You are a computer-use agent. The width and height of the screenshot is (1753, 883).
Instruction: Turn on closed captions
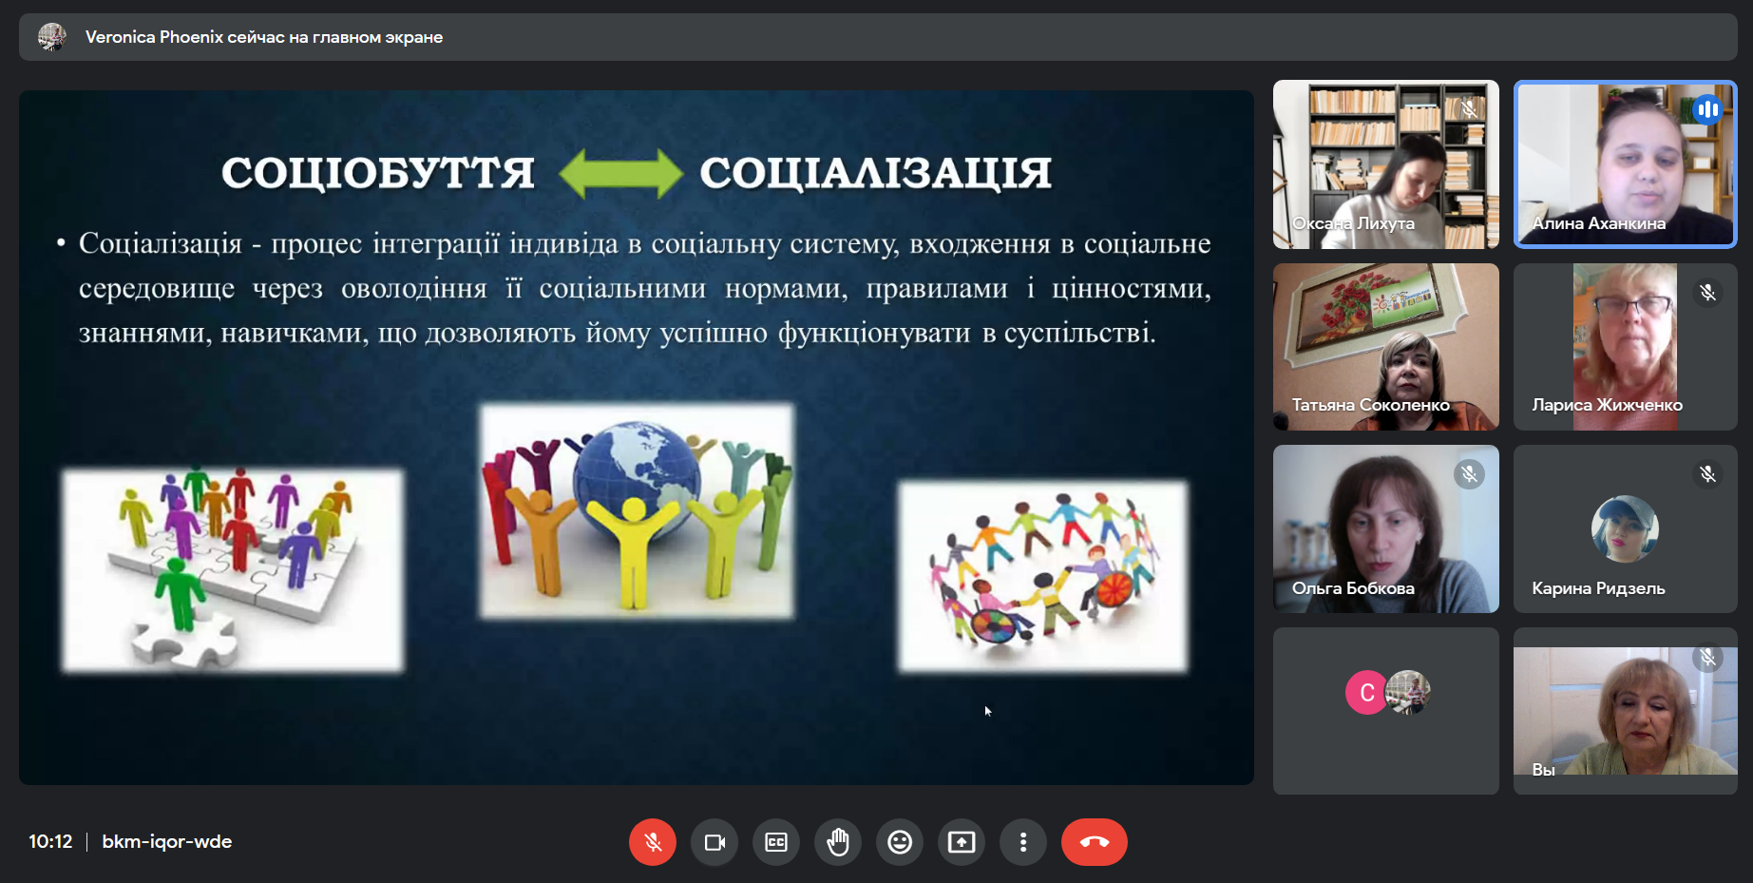click(x=776, y=842)
